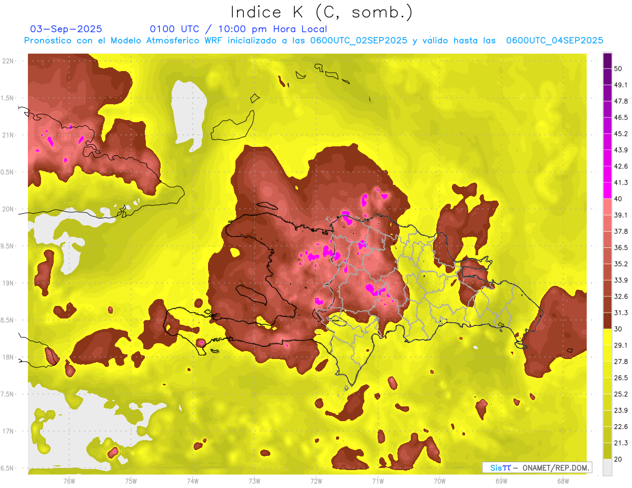Pick legend value 22.6
The width and height of the screenshot is (632, 488).
click(621, 427)
